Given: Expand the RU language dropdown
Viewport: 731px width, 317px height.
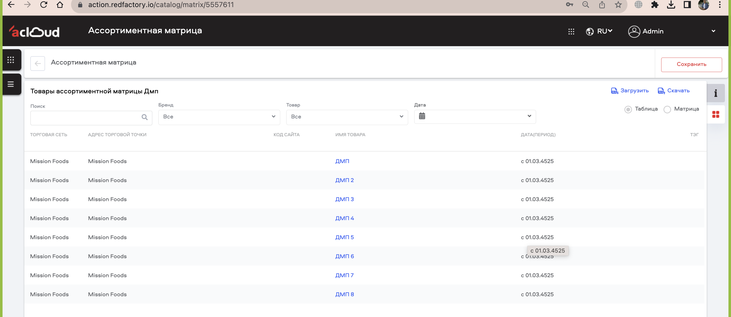Looking at the screenshot, I should [605, 31].
